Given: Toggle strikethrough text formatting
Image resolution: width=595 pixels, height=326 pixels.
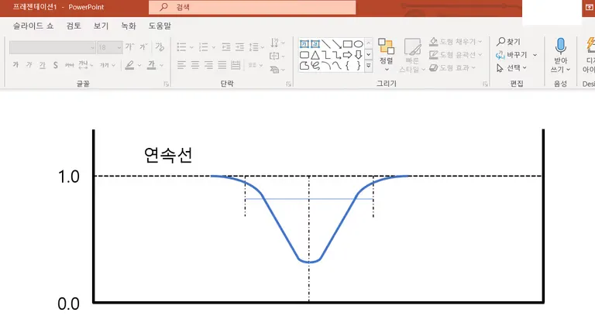Looking at the screenshot, I should pyautogui.click(x=69, y=65).
